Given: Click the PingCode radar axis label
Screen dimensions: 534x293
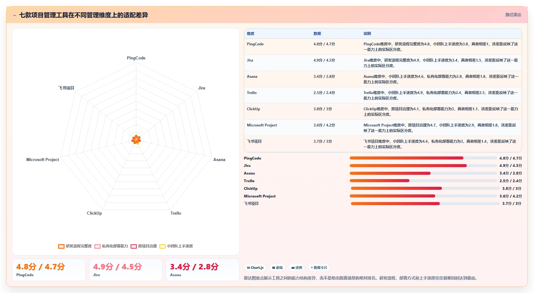Looking at the screenshot, I should (136, 58).
